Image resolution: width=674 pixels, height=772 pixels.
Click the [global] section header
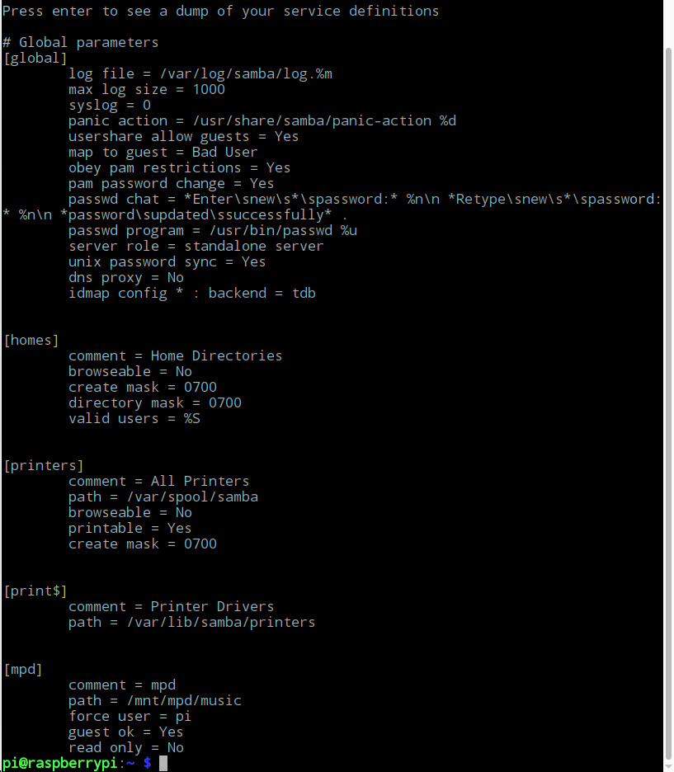tap(35, 58)
